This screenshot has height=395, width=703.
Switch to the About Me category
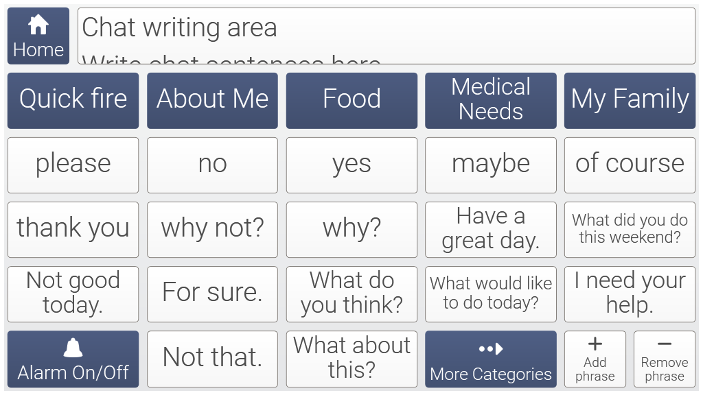click(x=212, y=100)
